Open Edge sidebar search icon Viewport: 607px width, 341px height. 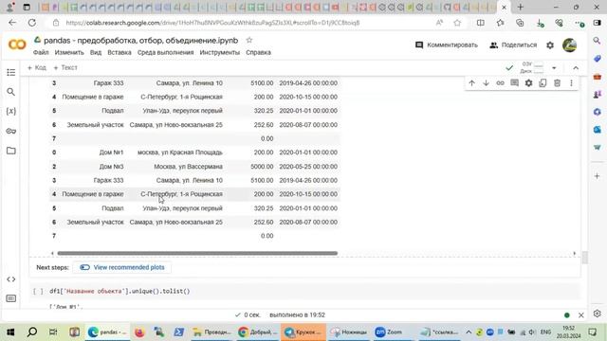point(597,41)
